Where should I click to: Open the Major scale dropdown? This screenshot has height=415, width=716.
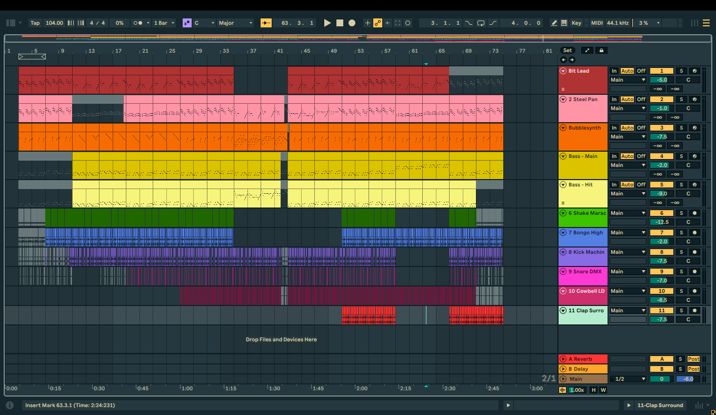click(236, 23)
